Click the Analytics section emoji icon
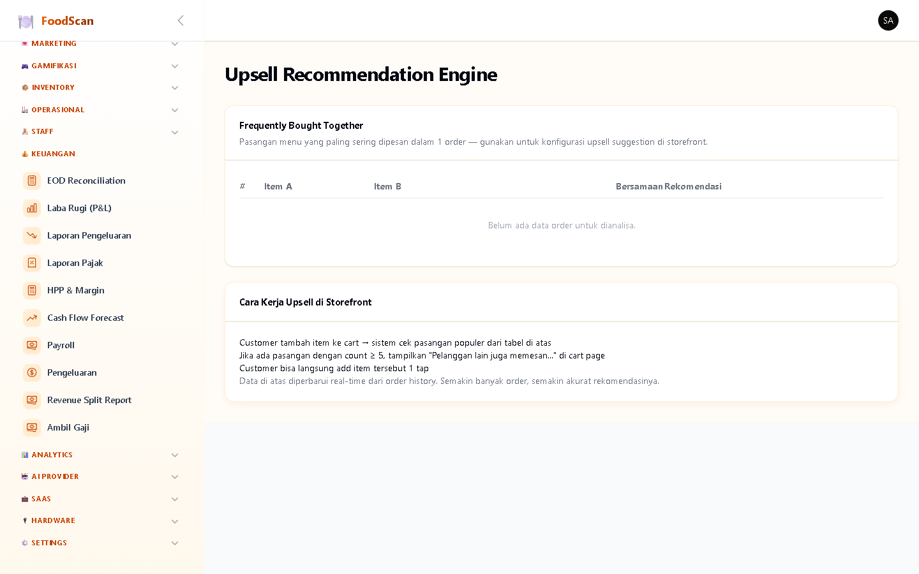919x574 pixels. 25,455
